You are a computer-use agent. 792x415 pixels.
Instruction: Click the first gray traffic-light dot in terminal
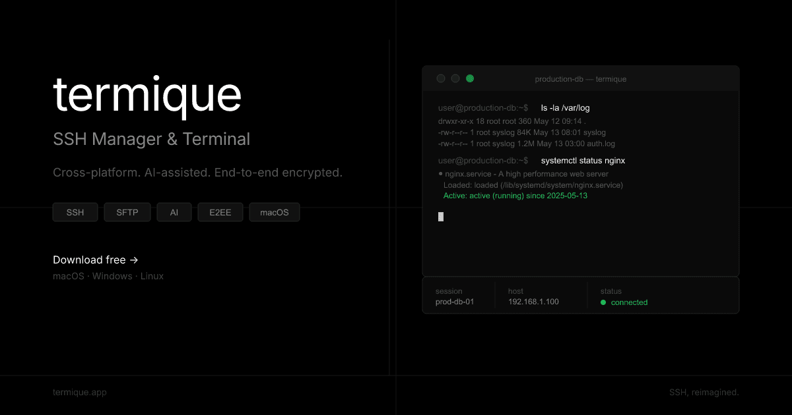(x=441, y=78)
